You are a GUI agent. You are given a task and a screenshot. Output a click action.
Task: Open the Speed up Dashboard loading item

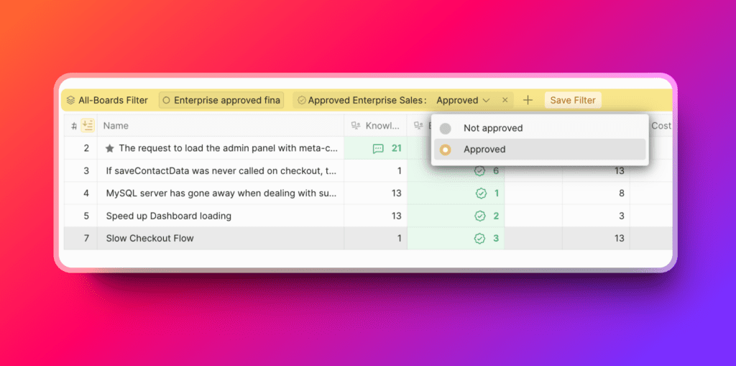point(168,216)
